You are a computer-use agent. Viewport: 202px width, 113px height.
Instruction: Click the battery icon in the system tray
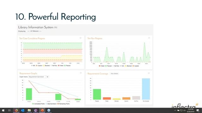pyautogui.click(x=178, y=110)
